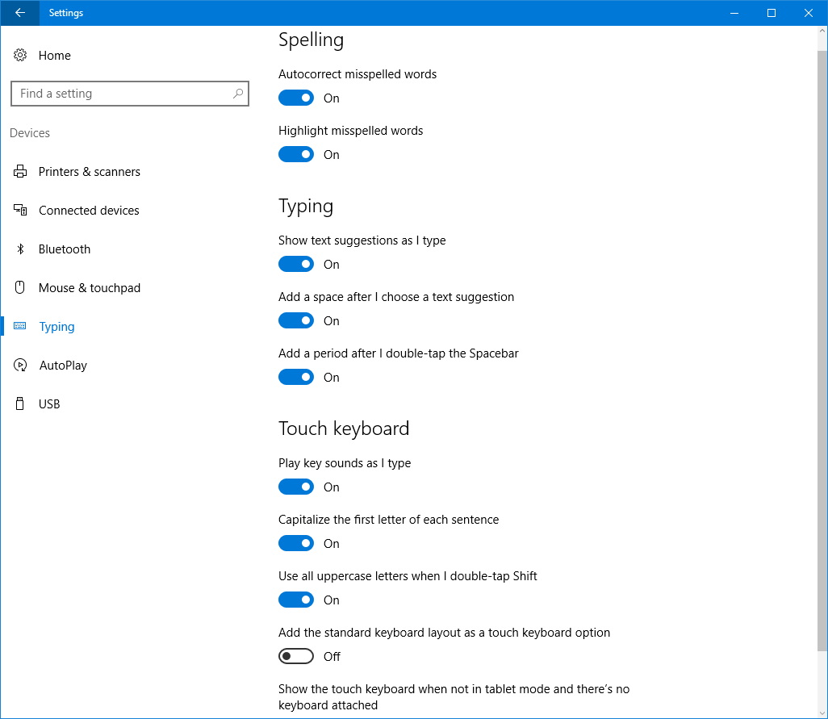
Task: Click the Find a setting search box
Action: pos(121,94)
